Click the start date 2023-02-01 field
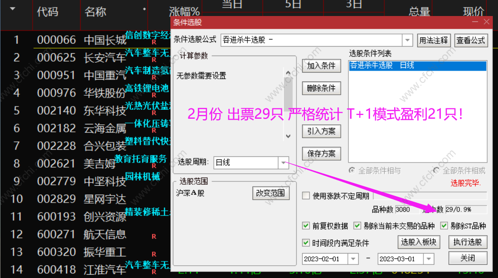The image size is (498, 278). tap(325, 259)
